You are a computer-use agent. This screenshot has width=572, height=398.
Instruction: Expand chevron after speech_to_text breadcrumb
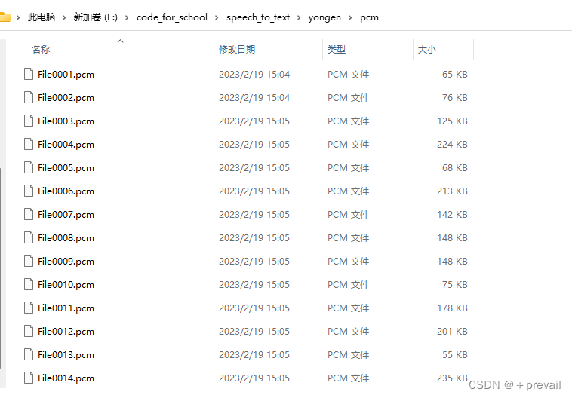299,17
